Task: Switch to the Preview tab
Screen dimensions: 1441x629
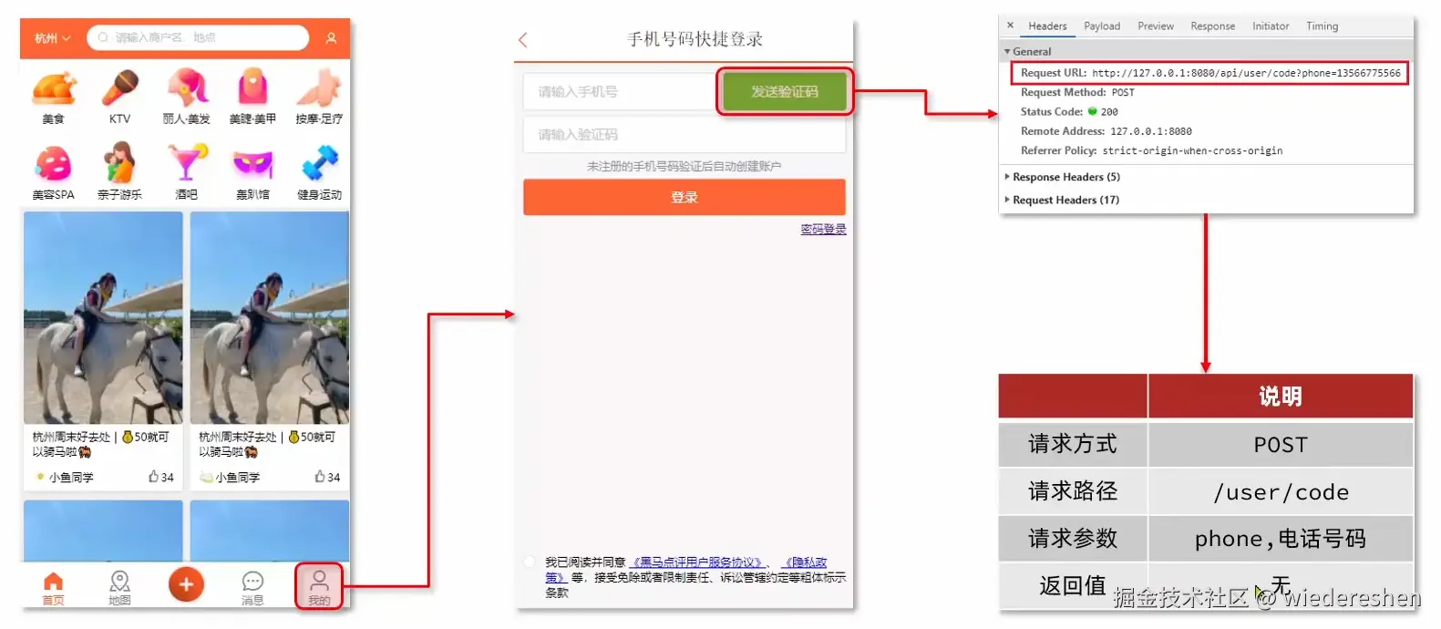Action: [1156, 26]
